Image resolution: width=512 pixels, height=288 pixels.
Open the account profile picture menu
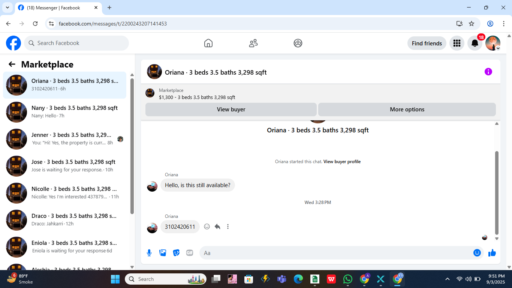pyautogui.click(x=493, y=43)
